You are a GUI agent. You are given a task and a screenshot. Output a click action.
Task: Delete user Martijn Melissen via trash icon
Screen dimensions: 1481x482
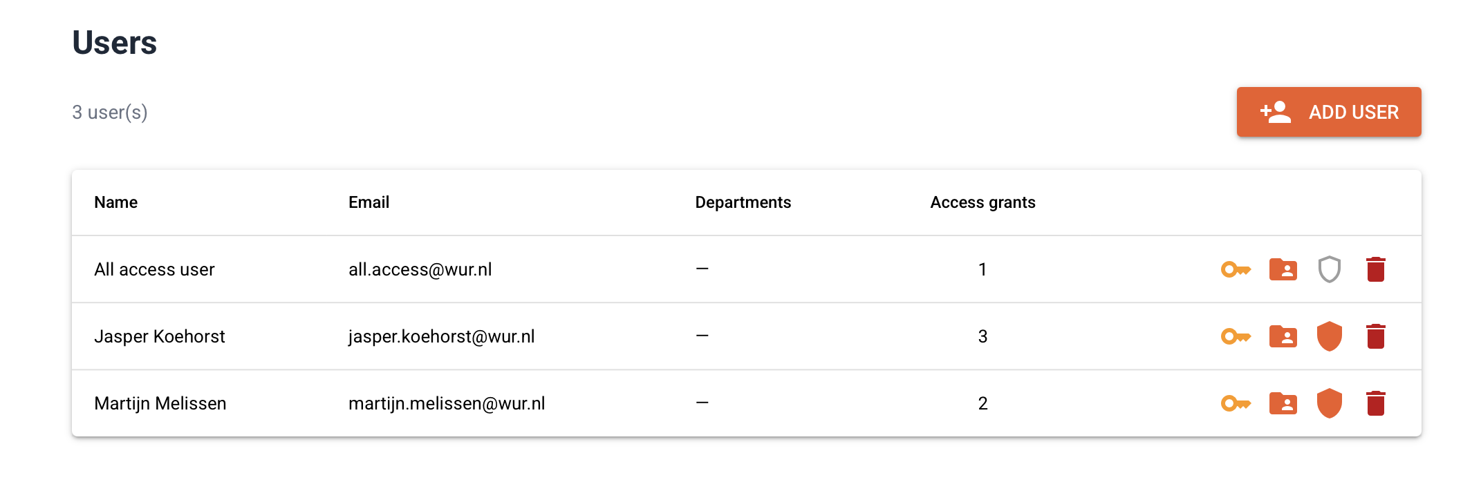pyautogui.click(x=1375, y=403)
